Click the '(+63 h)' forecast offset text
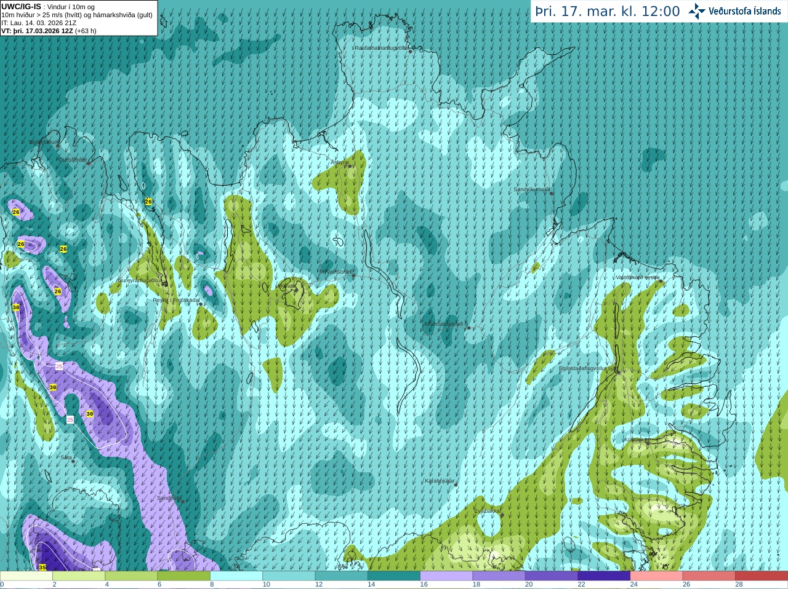 [86, 31]
